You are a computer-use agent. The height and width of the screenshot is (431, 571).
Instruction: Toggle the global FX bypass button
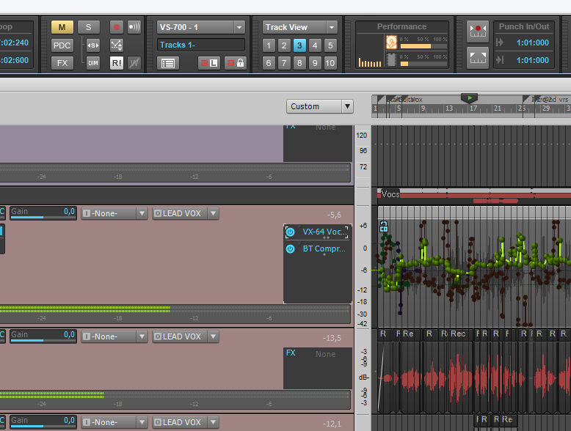(62, 63)
